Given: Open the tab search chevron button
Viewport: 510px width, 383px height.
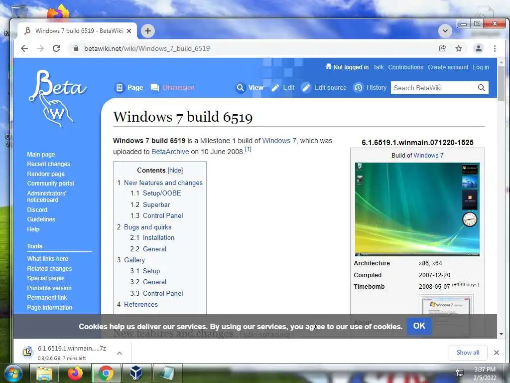Looking at the screenshot, I should click(445, 31).
